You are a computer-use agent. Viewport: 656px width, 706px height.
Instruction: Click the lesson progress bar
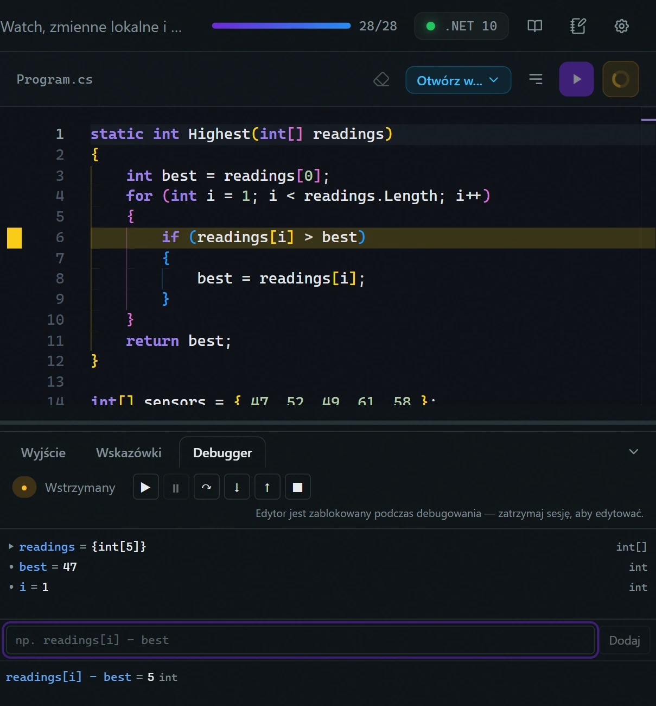pos(281,26)
